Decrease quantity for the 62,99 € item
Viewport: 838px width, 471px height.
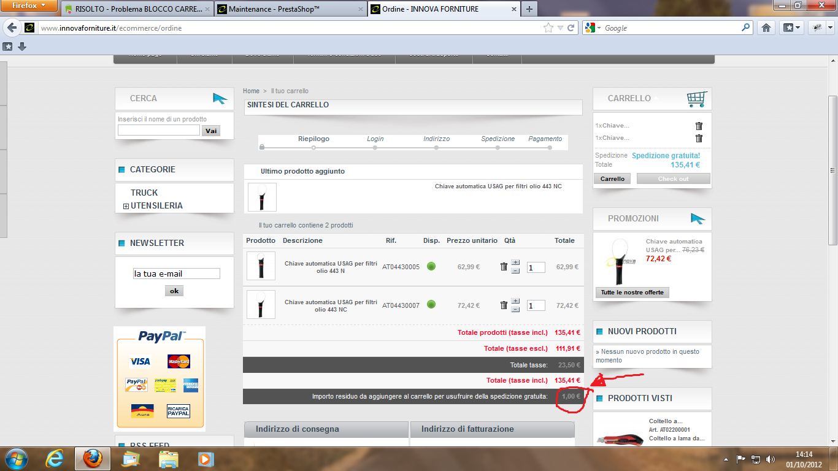coord(515,270)
